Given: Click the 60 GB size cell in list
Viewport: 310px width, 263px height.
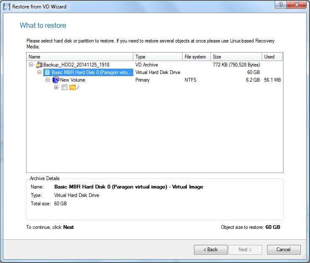Looking at the screenshot, I should pyautogui.click(x=253, y=72).
